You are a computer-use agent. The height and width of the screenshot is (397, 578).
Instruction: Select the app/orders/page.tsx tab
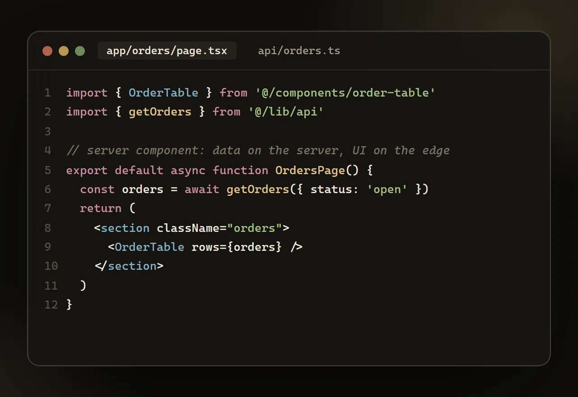167,51
